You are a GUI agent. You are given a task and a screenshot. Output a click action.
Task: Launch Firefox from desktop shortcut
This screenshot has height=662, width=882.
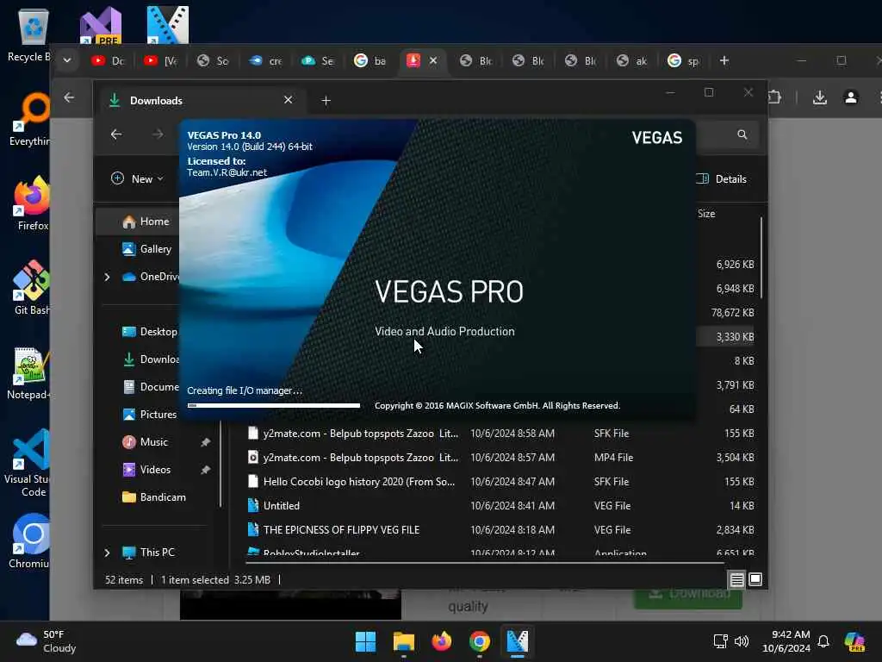[x=32, y=203]
